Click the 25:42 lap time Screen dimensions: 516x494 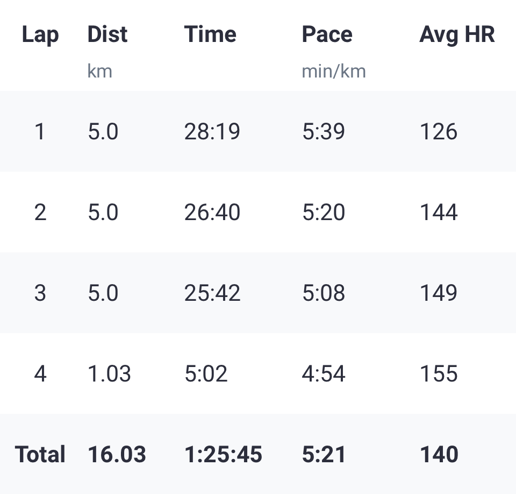pyautogui.click(x=212, y=293)
